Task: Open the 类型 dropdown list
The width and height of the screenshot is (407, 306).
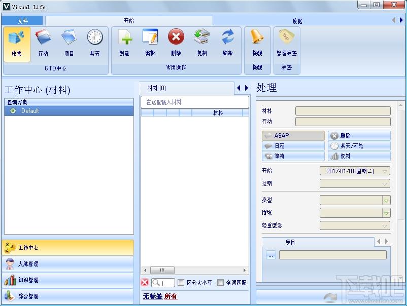Action: [386, 200]
